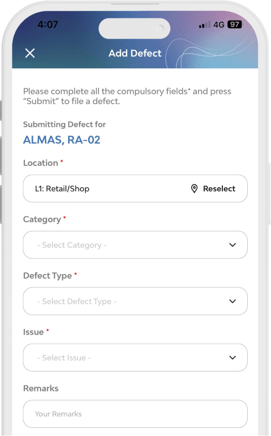Click the Defect Type chevron arrow
Viewport: 271px width, 436px height.
click(x=233, y=302)
